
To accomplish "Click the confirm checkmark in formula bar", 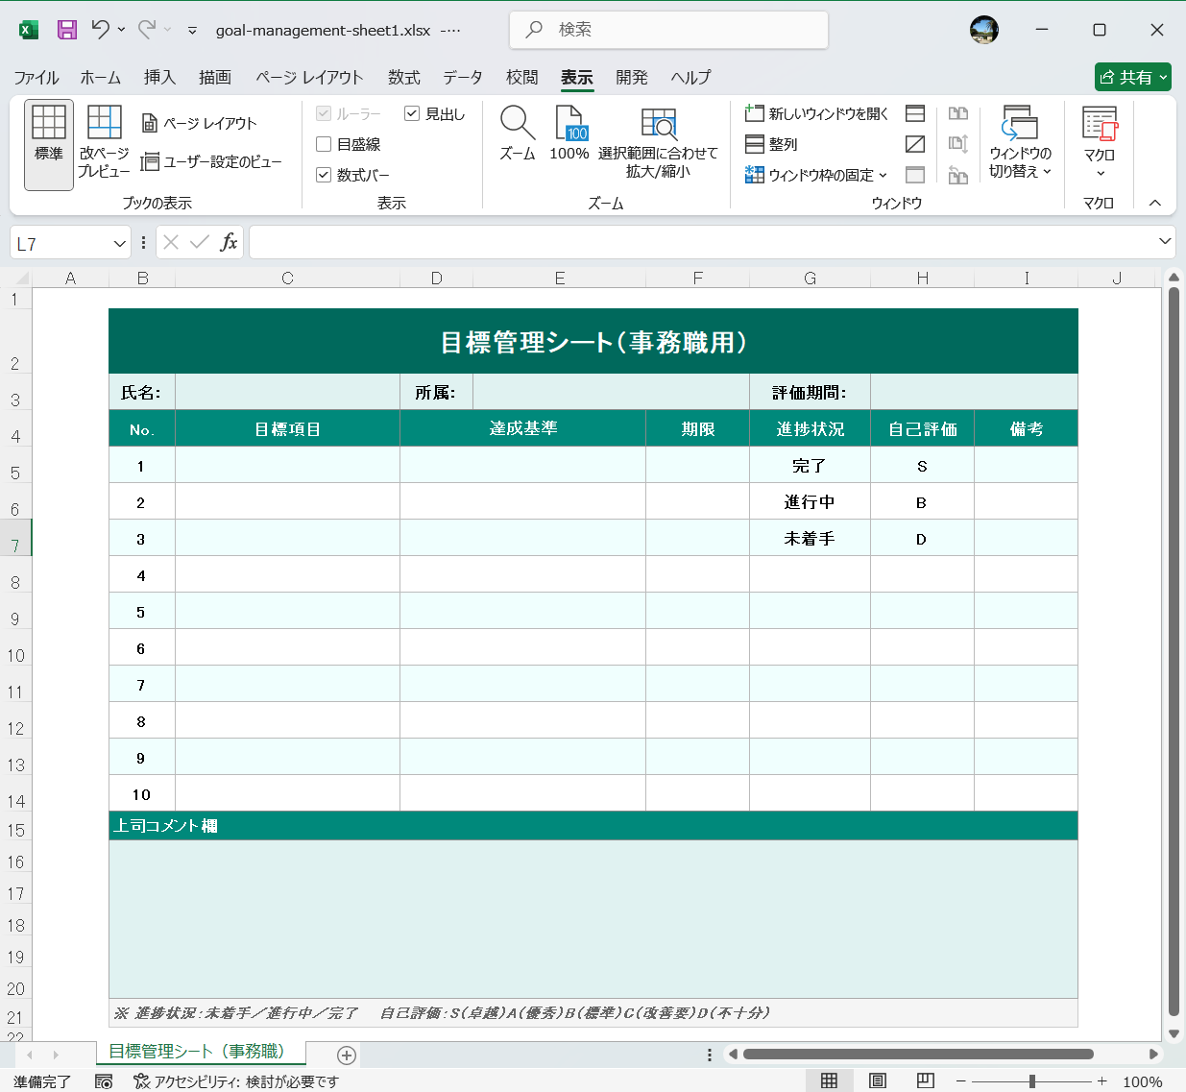I will 200,242.
